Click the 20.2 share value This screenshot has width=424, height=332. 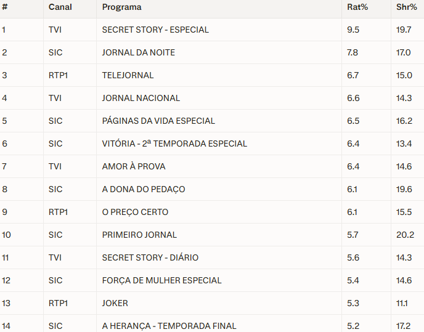click(405, 235)
